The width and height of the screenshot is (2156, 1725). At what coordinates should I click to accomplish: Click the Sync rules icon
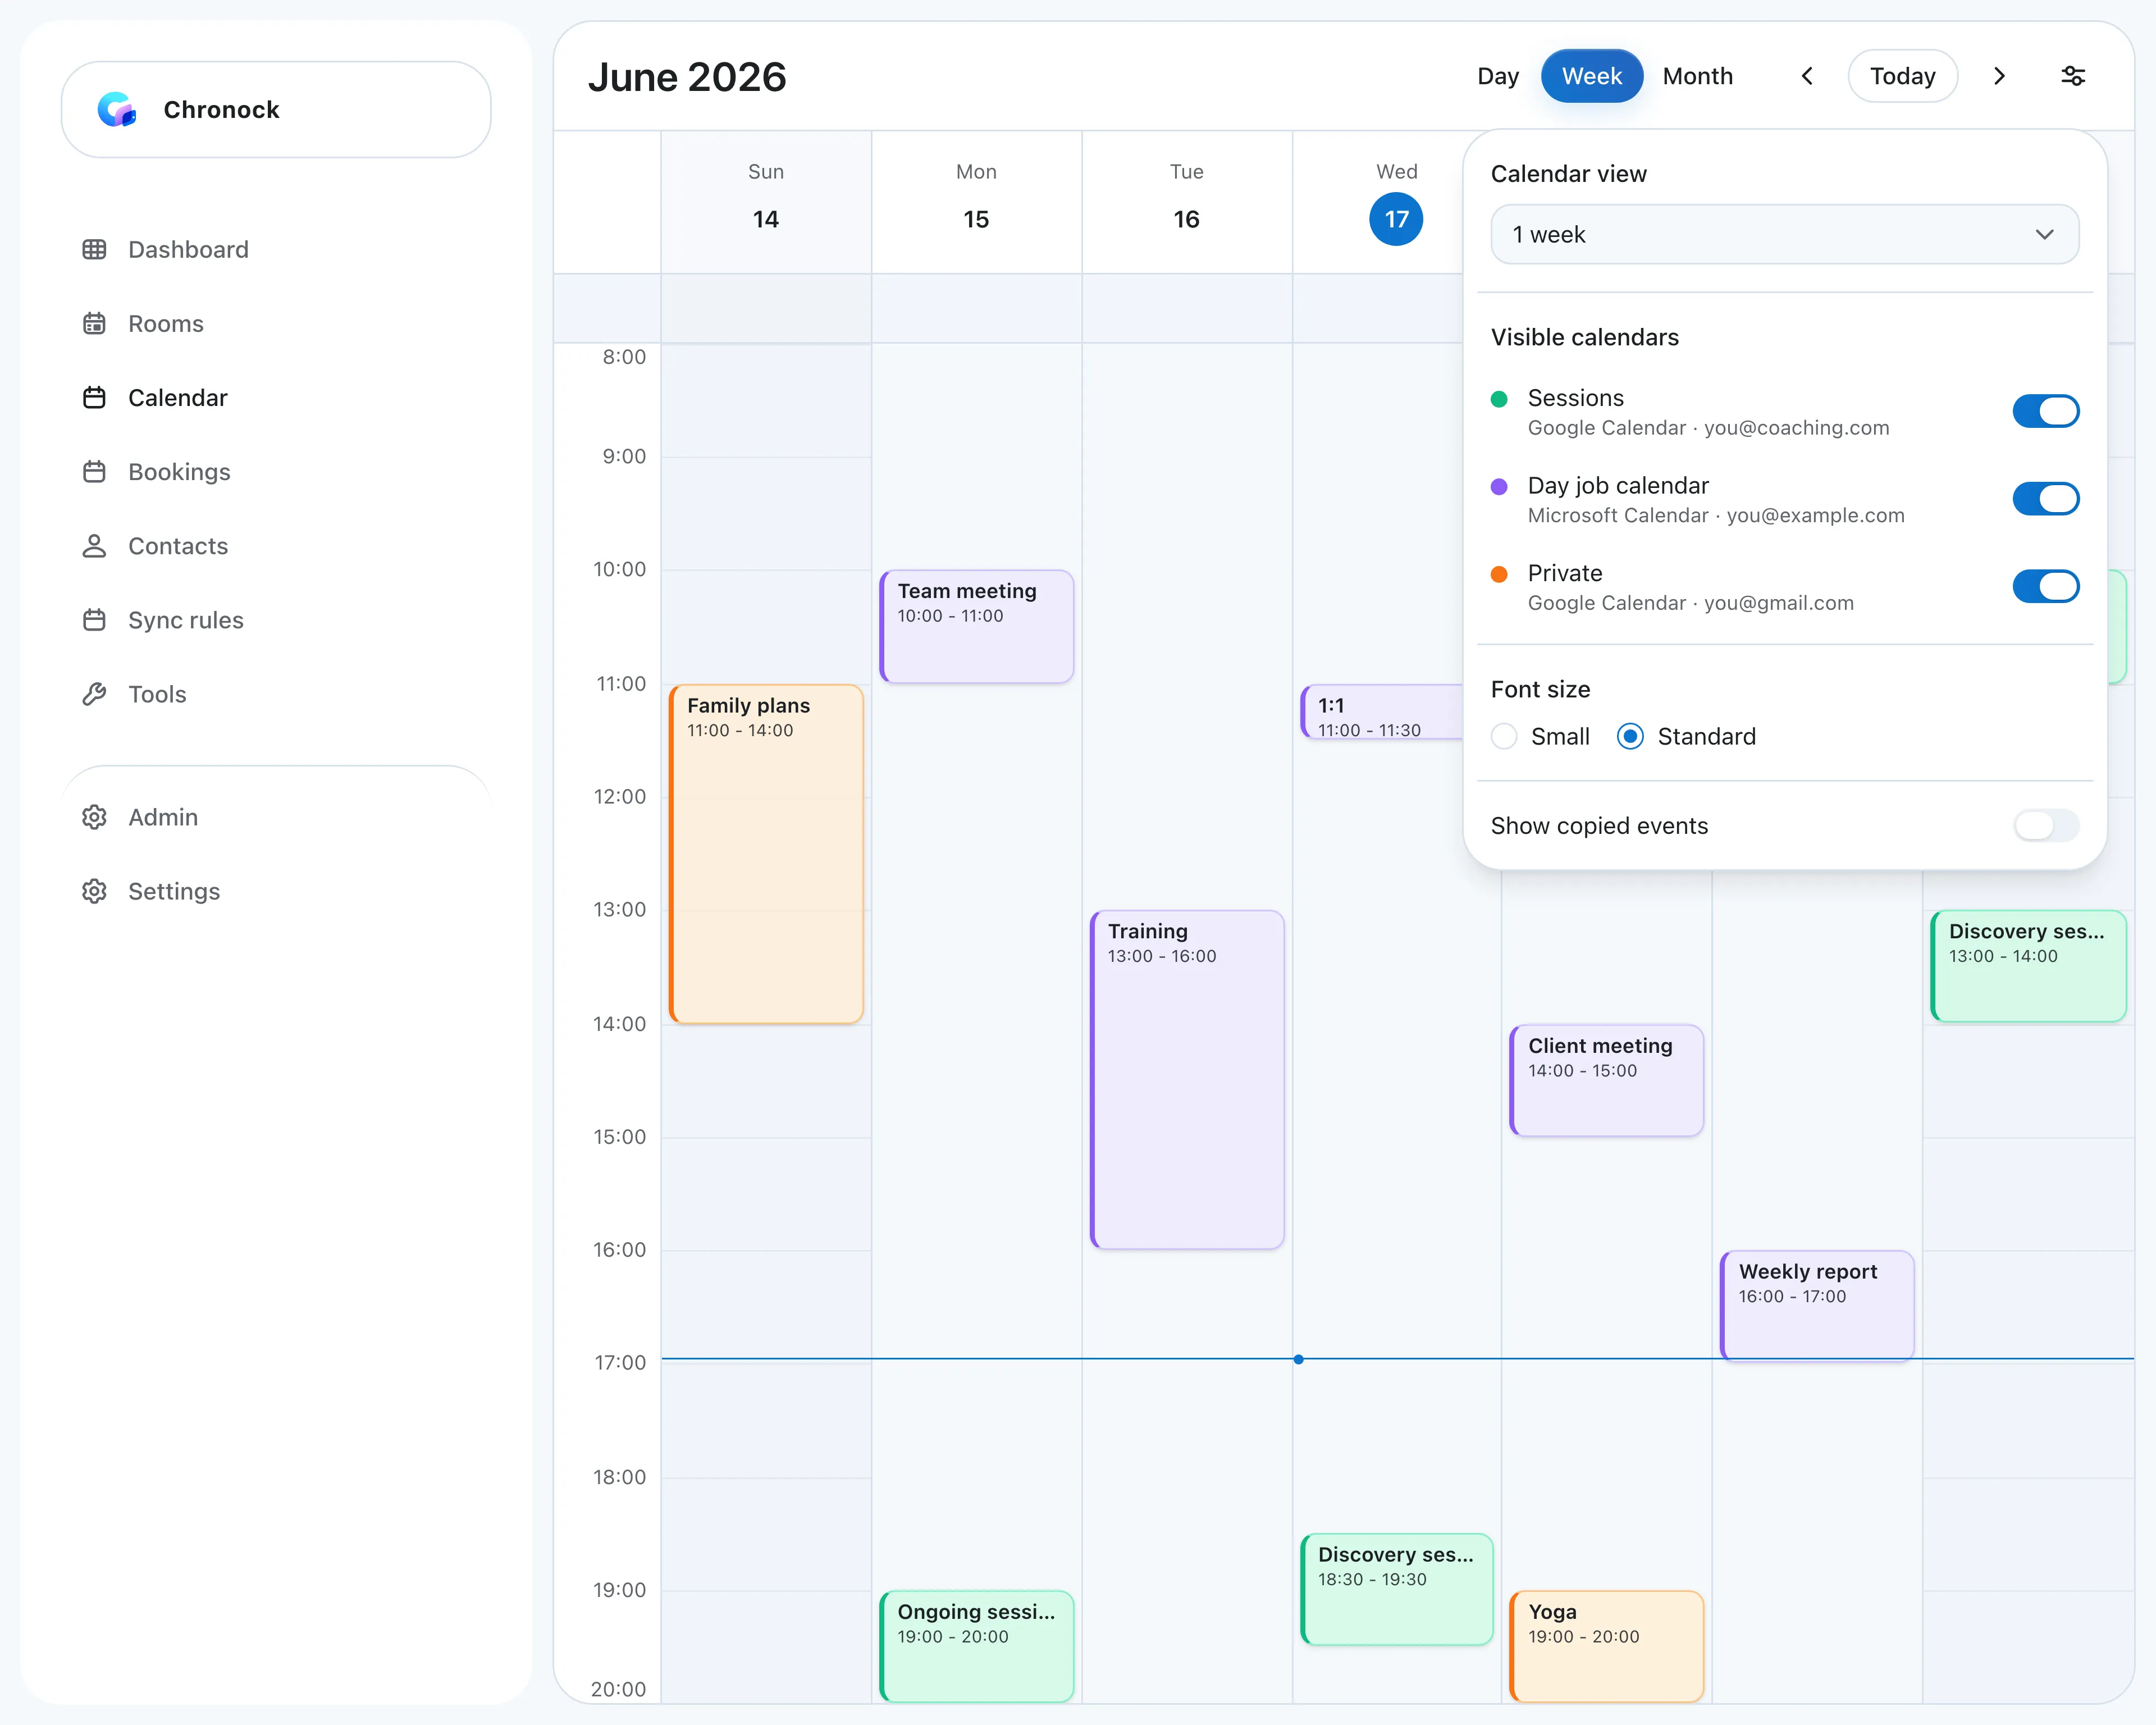94,620
